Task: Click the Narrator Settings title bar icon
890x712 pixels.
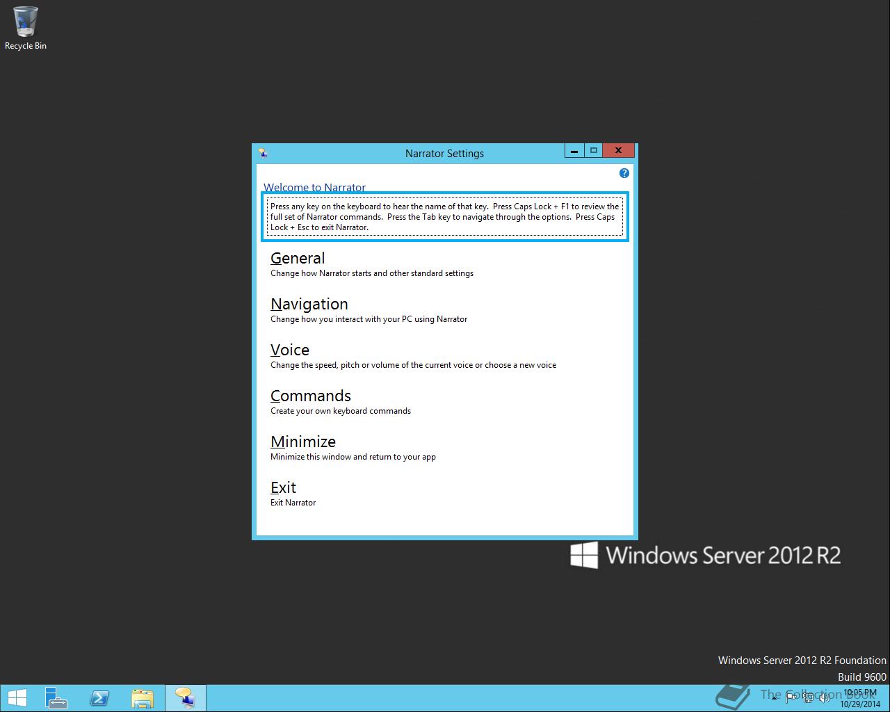Action: pyautogui.click(x=263, y=153)
